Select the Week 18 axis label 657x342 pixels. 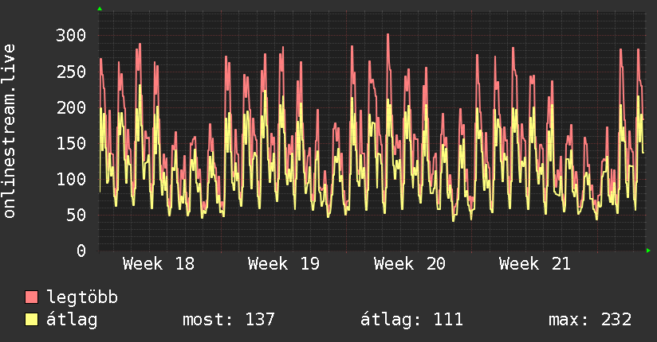[x=159, y=264]
